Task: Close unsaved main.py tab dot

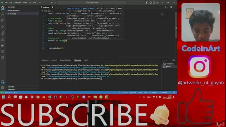Action: click(53, 7)
